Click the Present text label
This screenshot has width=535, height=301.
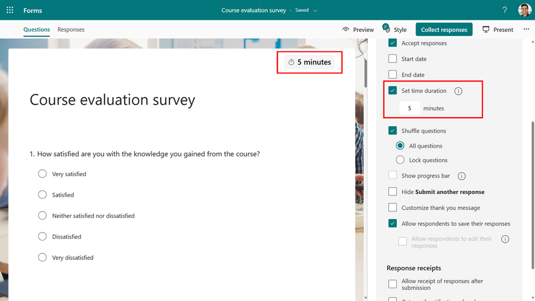point(503,29)
